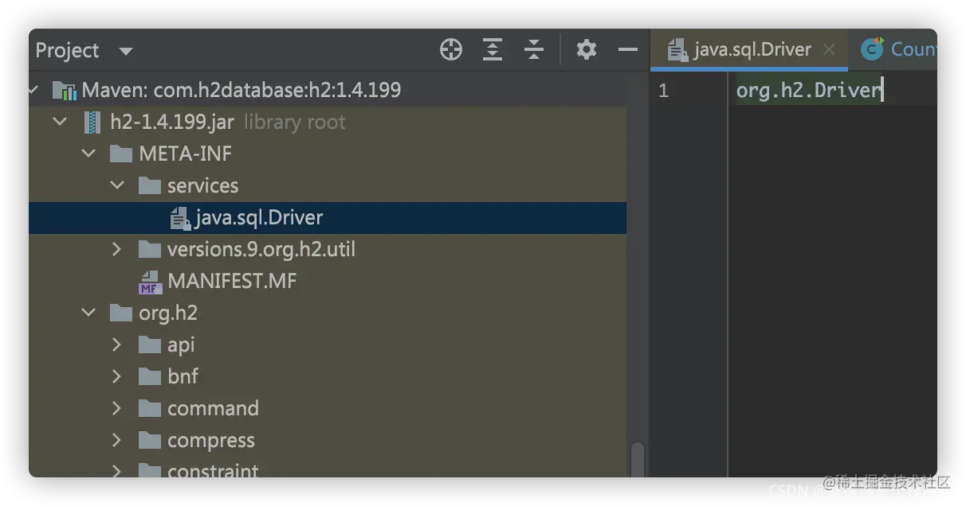Viewport: 966px width, 506px height.
Task: Select the org.h2 package label
Action: (168, 313)
